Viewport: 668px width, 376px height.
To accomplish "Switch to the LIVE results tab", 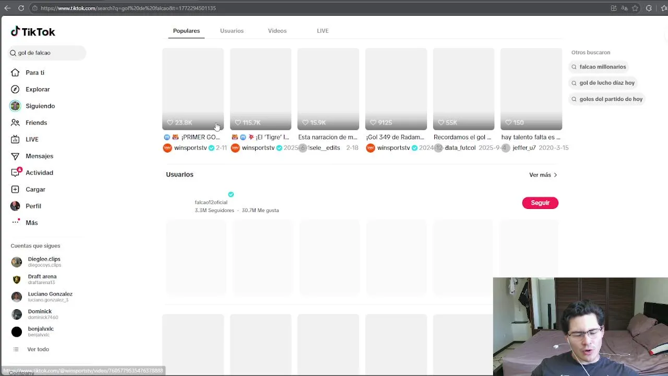I will pos(323,31).
